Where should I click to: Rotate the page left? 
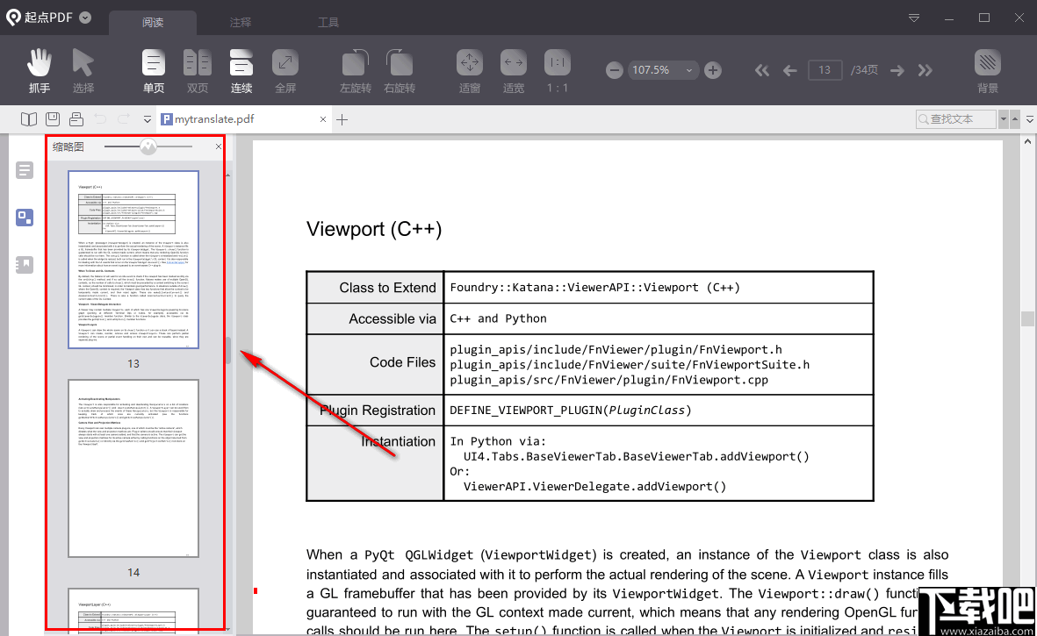tap(355, 70)
